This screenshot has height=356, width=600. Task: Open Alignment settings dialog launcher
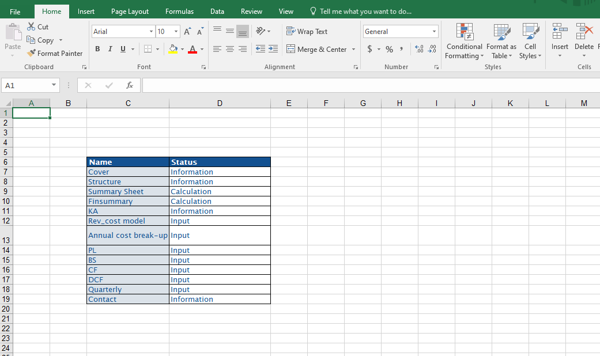coord(356,67)
